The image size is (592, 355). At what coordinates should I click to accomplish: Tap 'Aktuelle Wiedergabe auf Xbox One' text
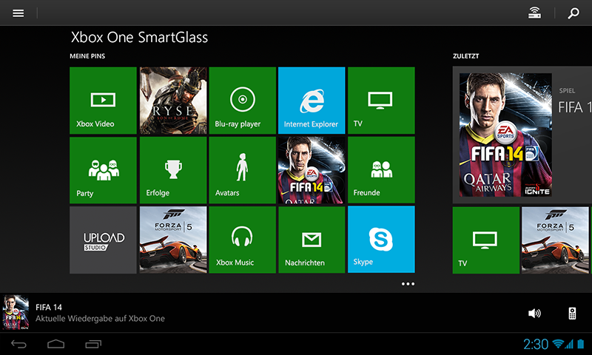100,319
